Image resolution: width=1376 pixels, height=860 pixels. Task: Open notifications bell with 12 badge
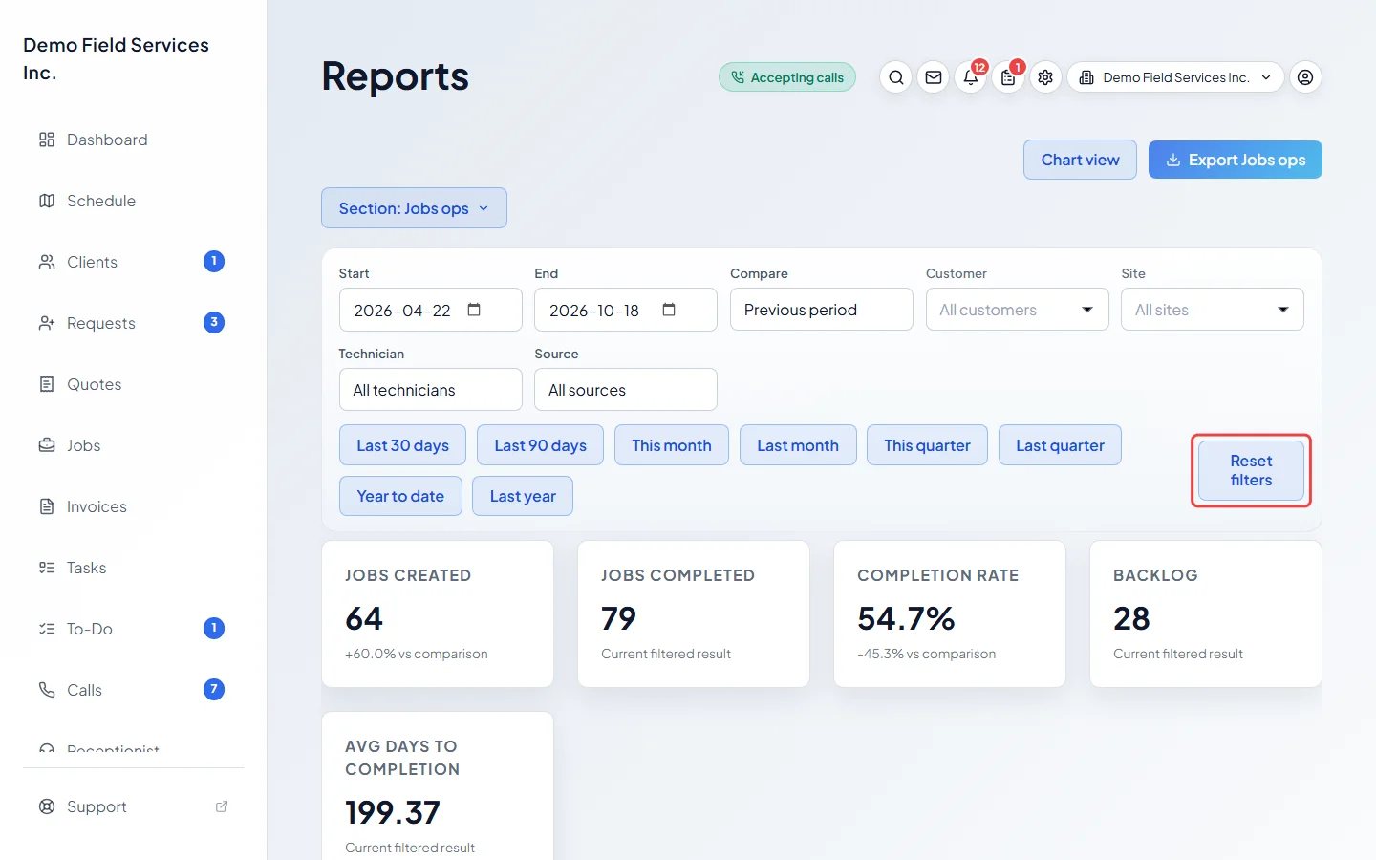pos(971,77)
